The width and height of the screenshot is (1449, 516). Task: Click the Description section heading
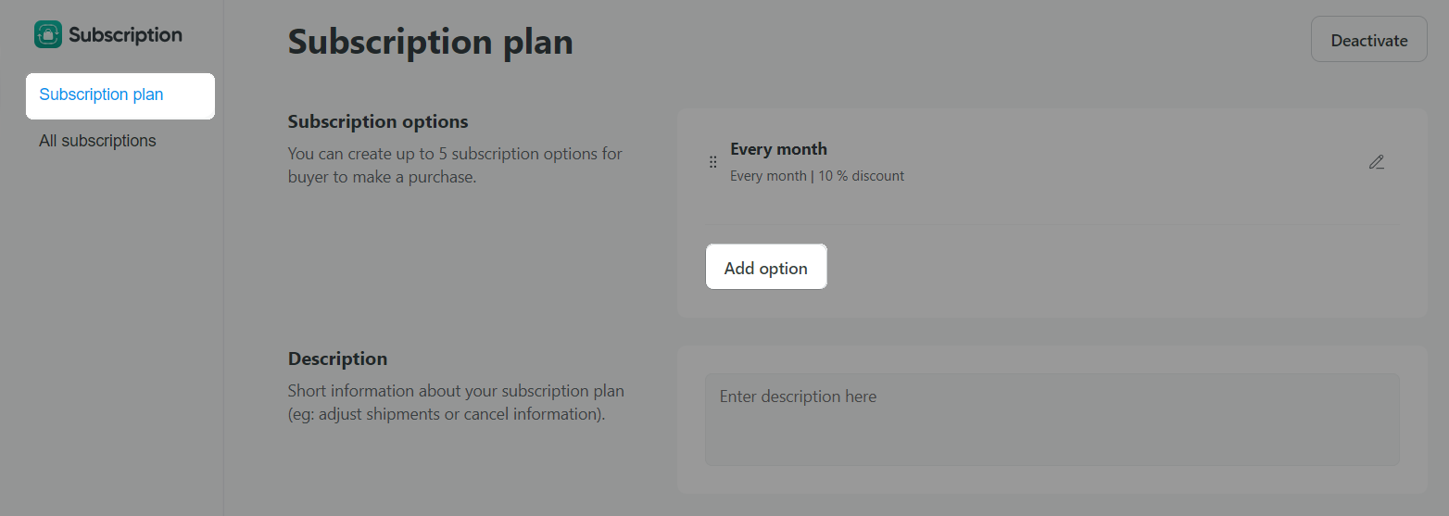point(337,359)
